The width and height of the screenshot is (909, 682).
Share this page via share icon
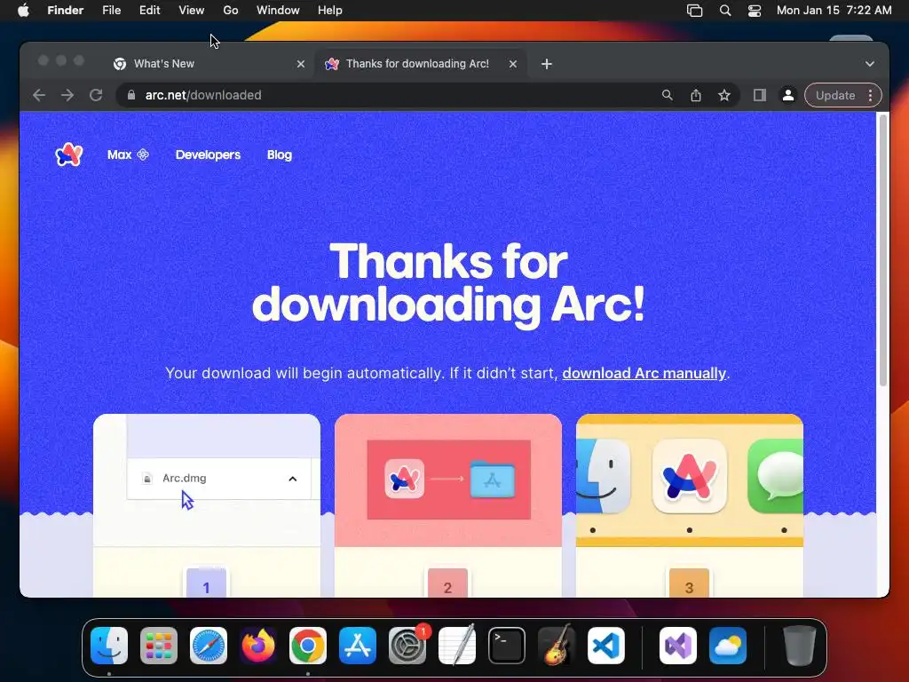click(696, 95)
